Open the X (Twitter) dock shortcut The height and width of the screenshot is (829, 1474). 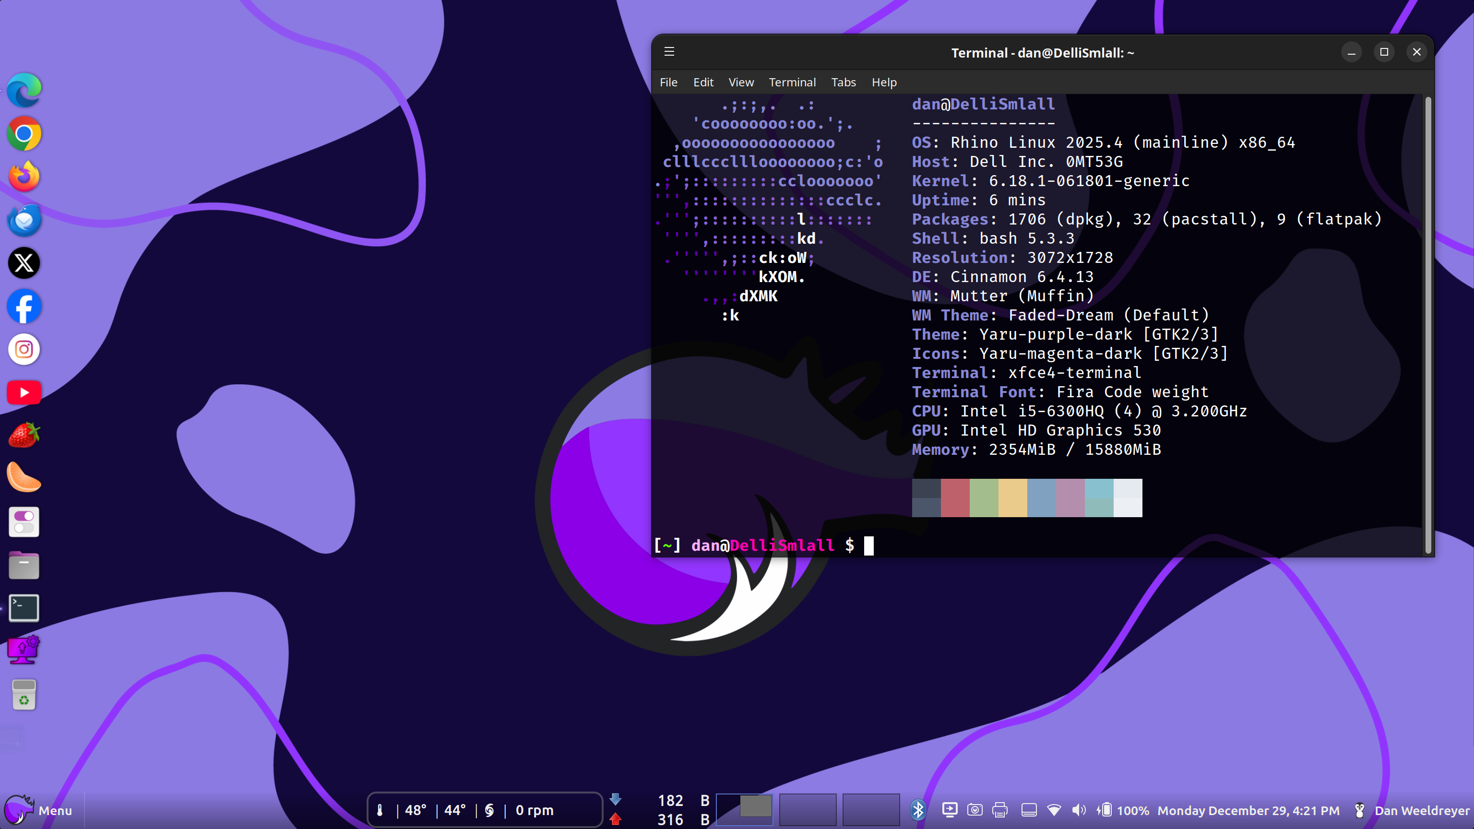click(x=24, y=263)
